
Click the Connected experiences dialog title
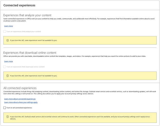[x=19, y=5]
